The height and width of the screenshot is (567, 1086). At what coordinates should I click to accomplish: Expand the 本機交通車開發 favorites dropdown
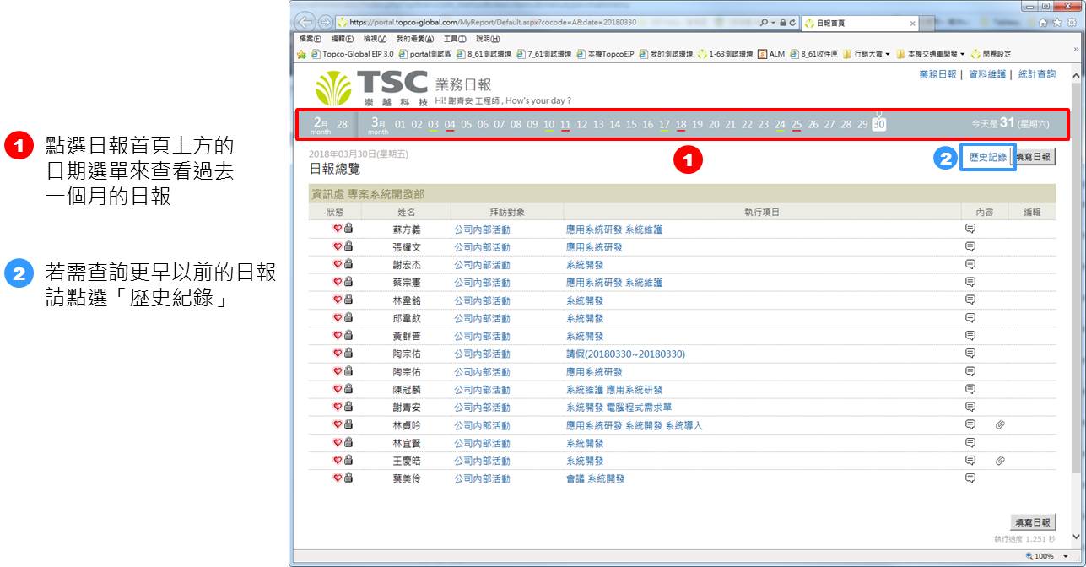coord(962,54)
